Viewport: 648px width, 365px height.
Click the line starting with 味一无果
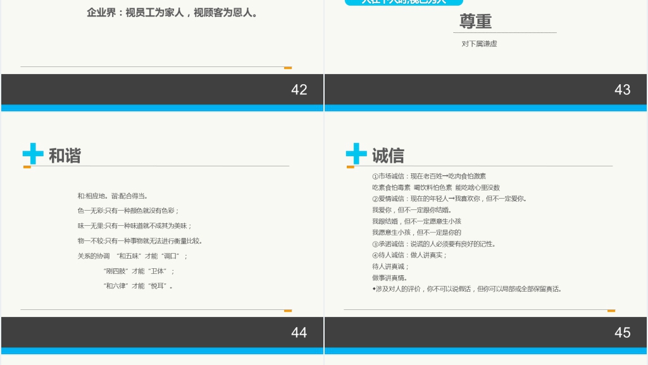click(x=135, y=226)
